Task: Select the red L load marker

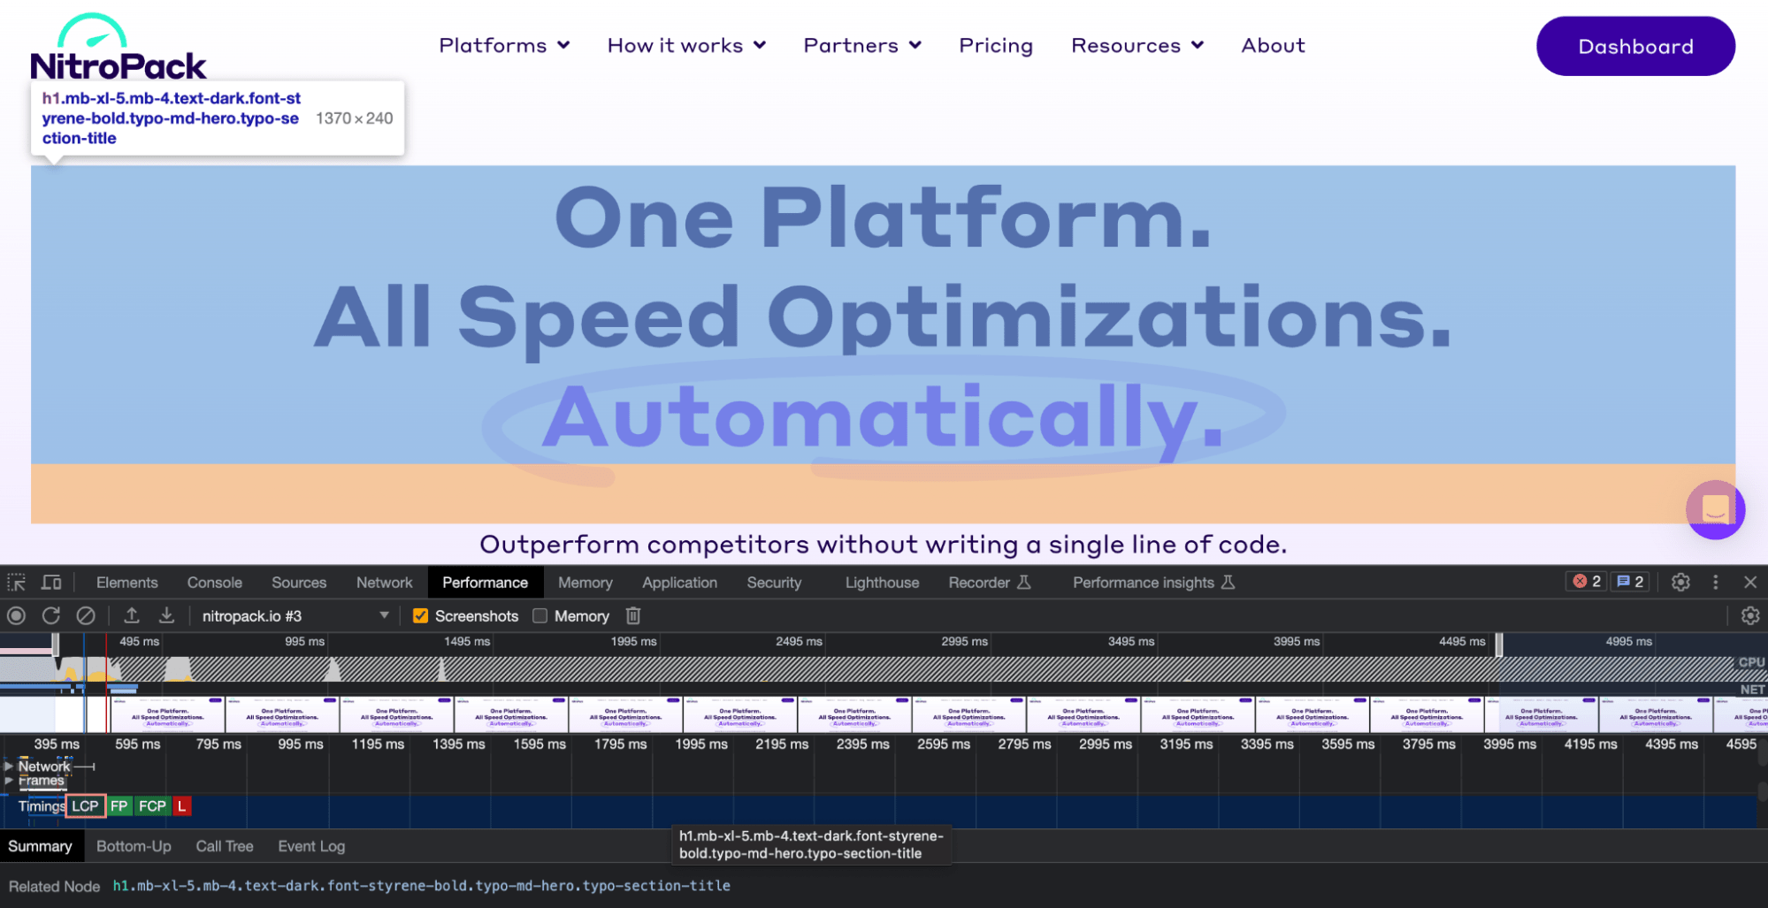Action: coord(181,805)
